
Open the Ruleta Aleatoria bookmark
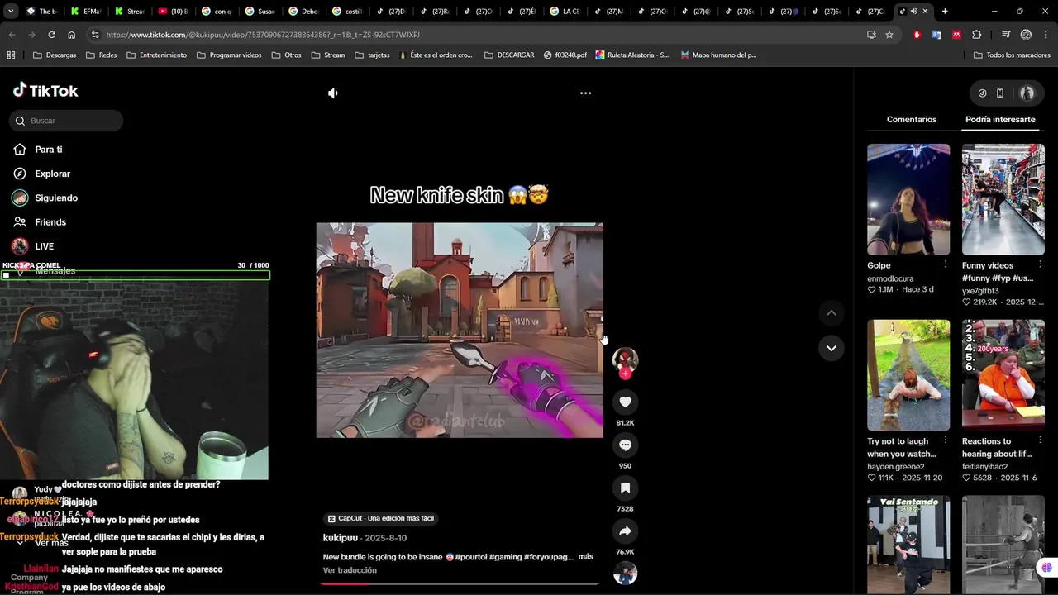[631, 55]
